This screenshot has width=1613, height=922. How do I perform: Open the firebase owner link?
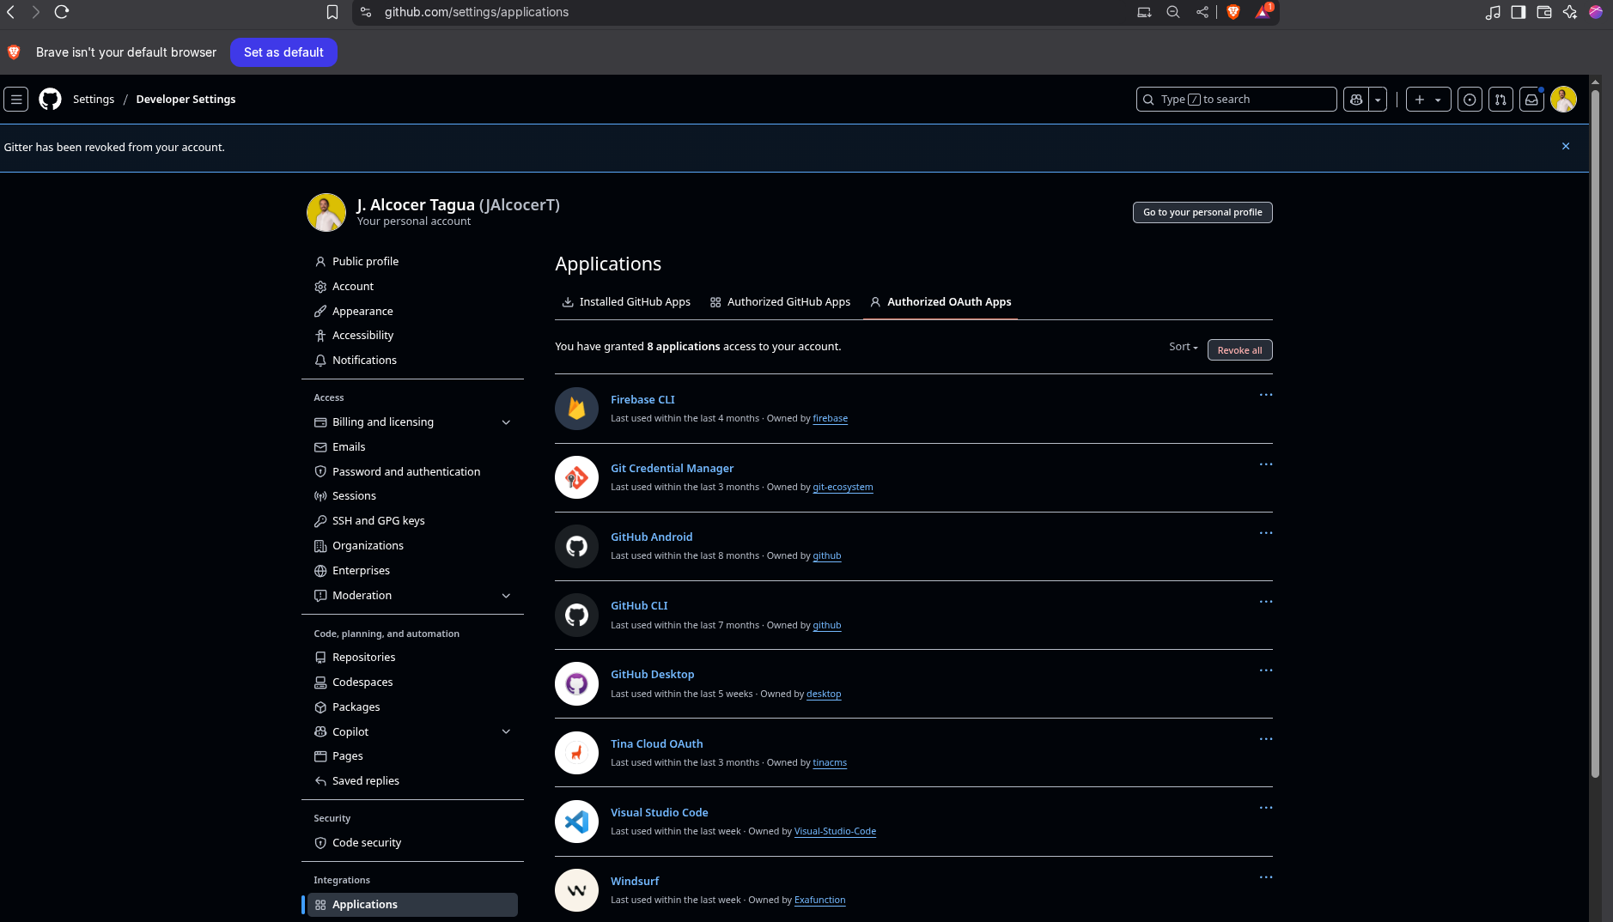click(830, 419)
